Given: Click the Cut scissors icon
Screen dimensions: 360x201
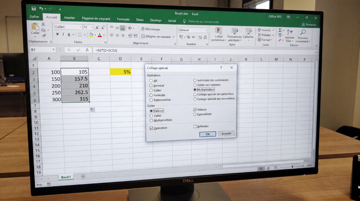Looking at the screenshot, I should point(43,24).
